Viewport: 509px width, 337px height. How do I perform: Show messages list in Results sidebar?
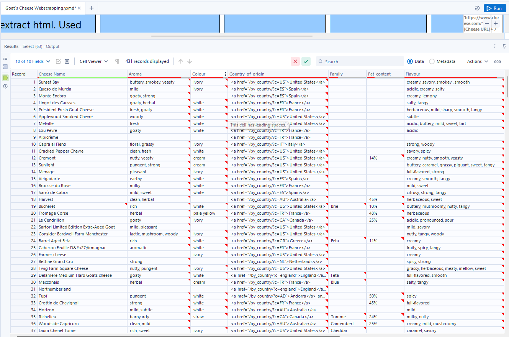click(x=5, y=58)
